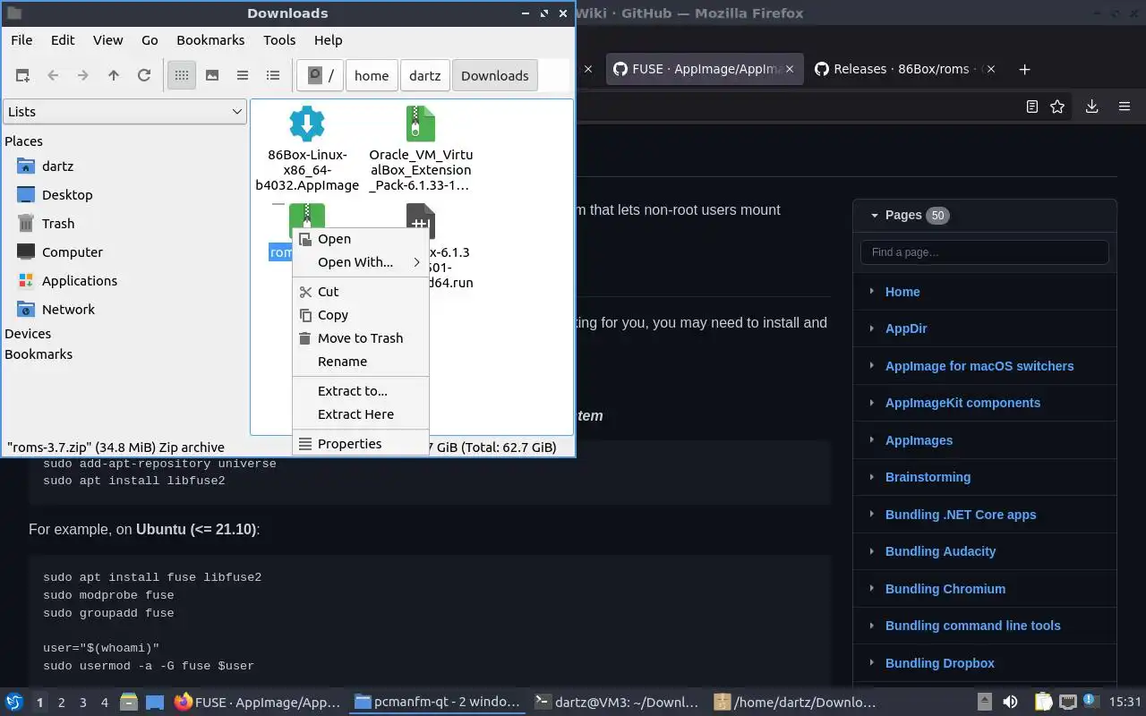Screen dimensions: 1146x716
Task: Open the Lubuntu start menu in the taskbar
Action: point(14,703)
